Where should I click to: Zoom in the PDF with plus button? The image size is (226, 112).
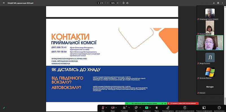[118, 3]
